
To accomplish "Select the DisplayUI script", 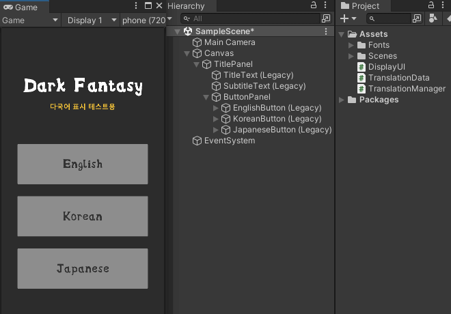I will [x=387, y=67].
